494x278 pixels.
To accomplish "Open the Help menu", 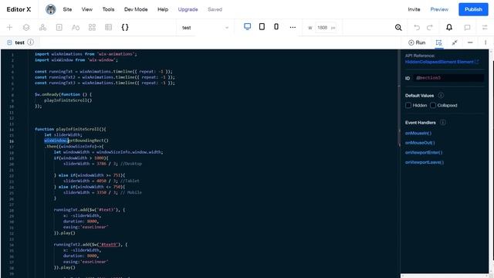I will pyautogui.click(x=163, y=9).
